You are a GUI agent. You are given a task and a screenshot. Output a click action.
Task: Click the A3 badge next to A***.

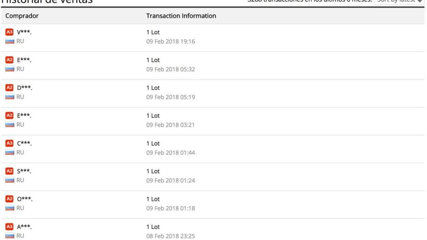(x=9, y=227)
